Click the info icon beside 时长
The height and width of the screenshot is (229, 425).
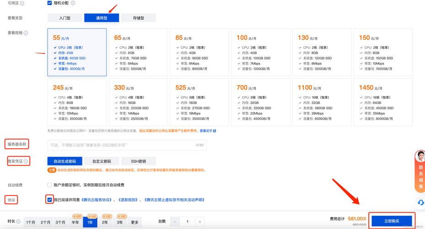pos(18,221)
